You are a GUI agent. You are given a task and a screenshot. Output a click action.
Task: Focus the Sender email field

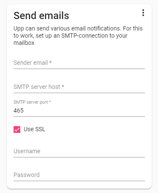pos(79,63)
